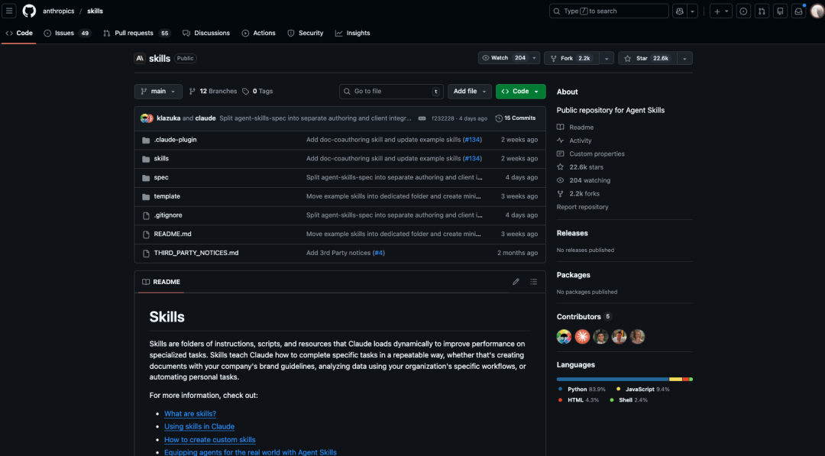Click the Python segment of languages bar
This screenshot has width=825, height=456.
pyautogui.click(x=613, y=379)
